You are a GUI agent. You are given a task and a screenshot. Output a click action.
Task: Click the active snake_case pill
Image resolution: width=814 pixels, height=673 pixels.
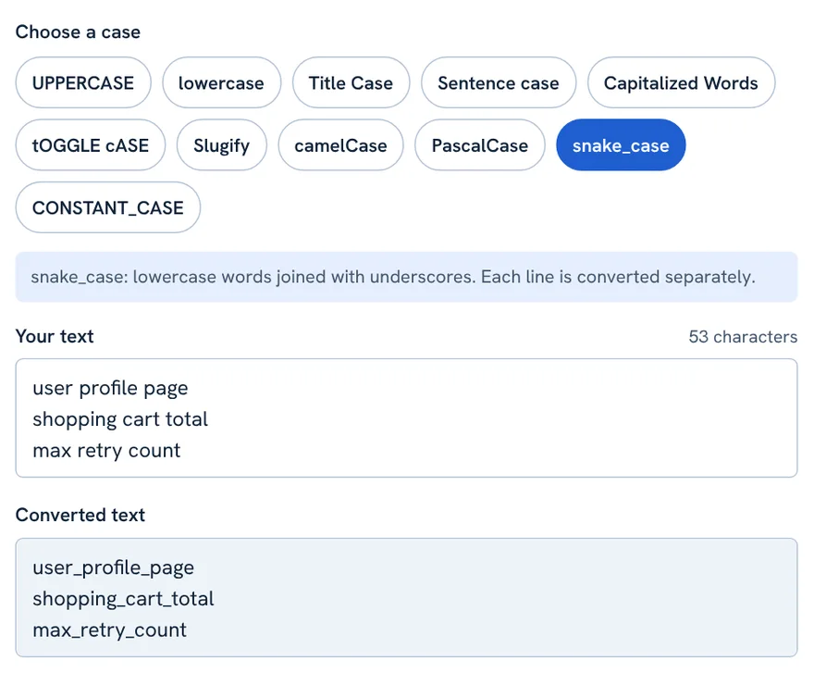coord(621,145)
